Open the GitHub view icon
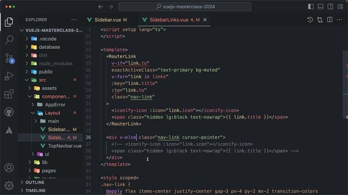Screen dimensions: 348x195 [9, 112]
